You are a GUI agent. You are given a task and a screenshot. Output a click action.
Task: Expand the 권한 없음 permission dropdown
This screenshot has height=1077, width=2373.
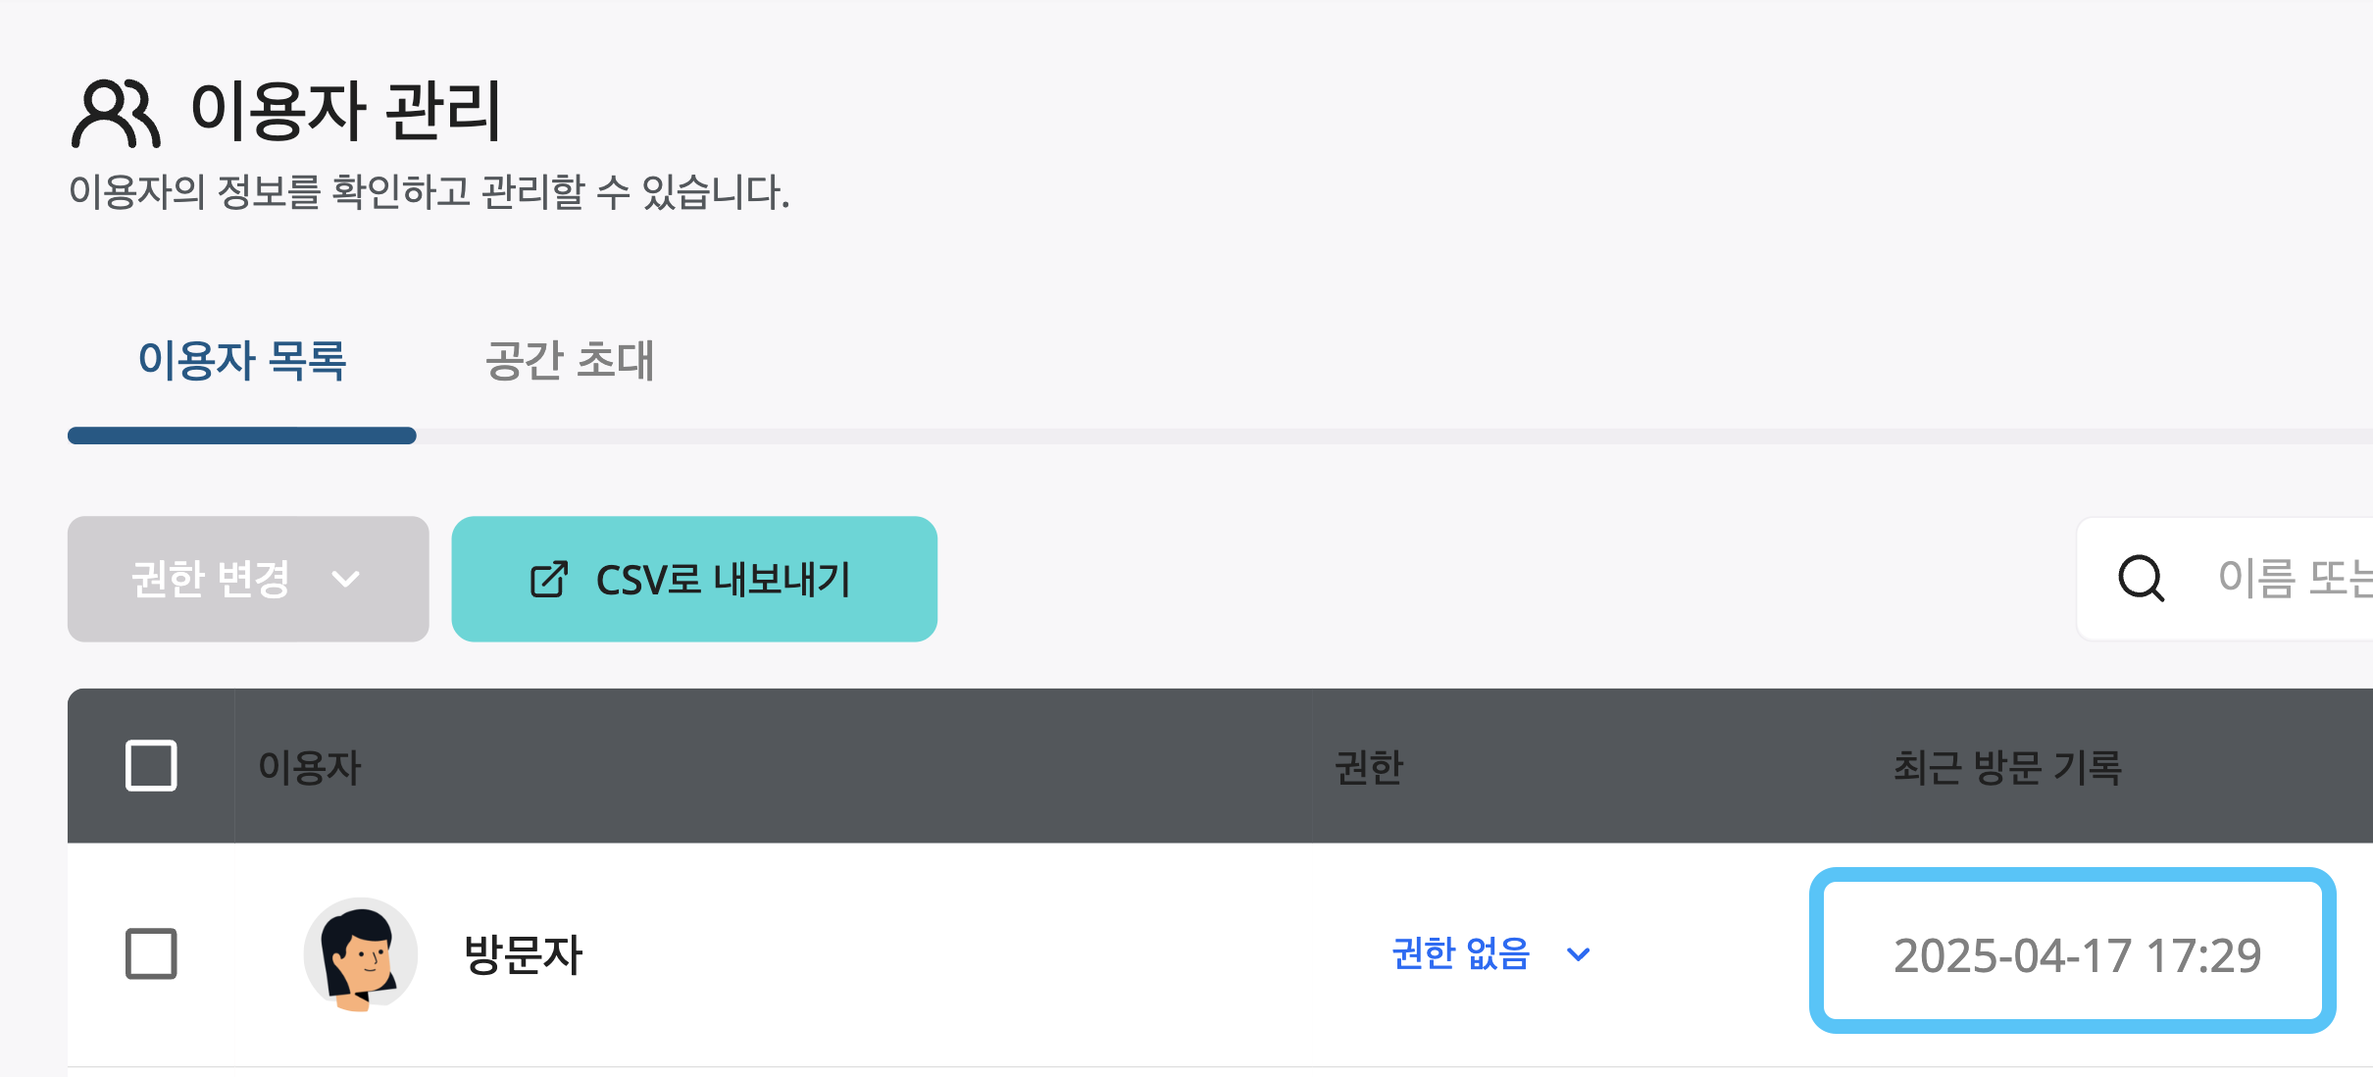1490,953
